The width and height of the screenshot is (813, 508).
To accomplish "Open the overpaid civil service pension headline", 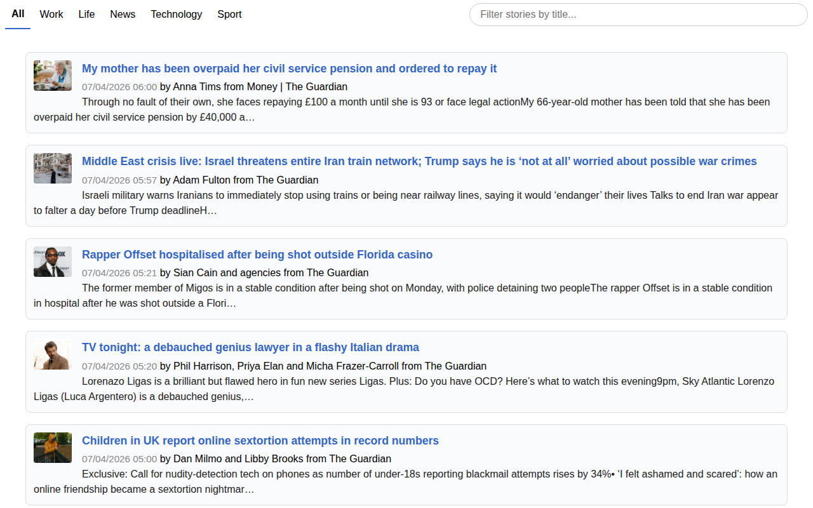I will [x=289, y=69].
